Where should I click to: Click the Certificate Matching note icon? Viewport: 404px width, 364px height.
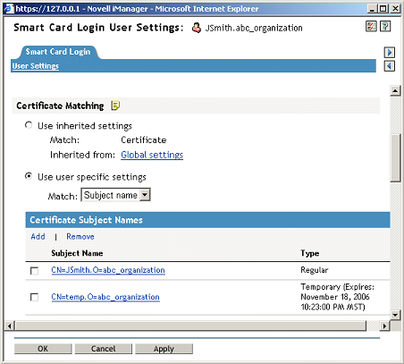coord(115,106)
